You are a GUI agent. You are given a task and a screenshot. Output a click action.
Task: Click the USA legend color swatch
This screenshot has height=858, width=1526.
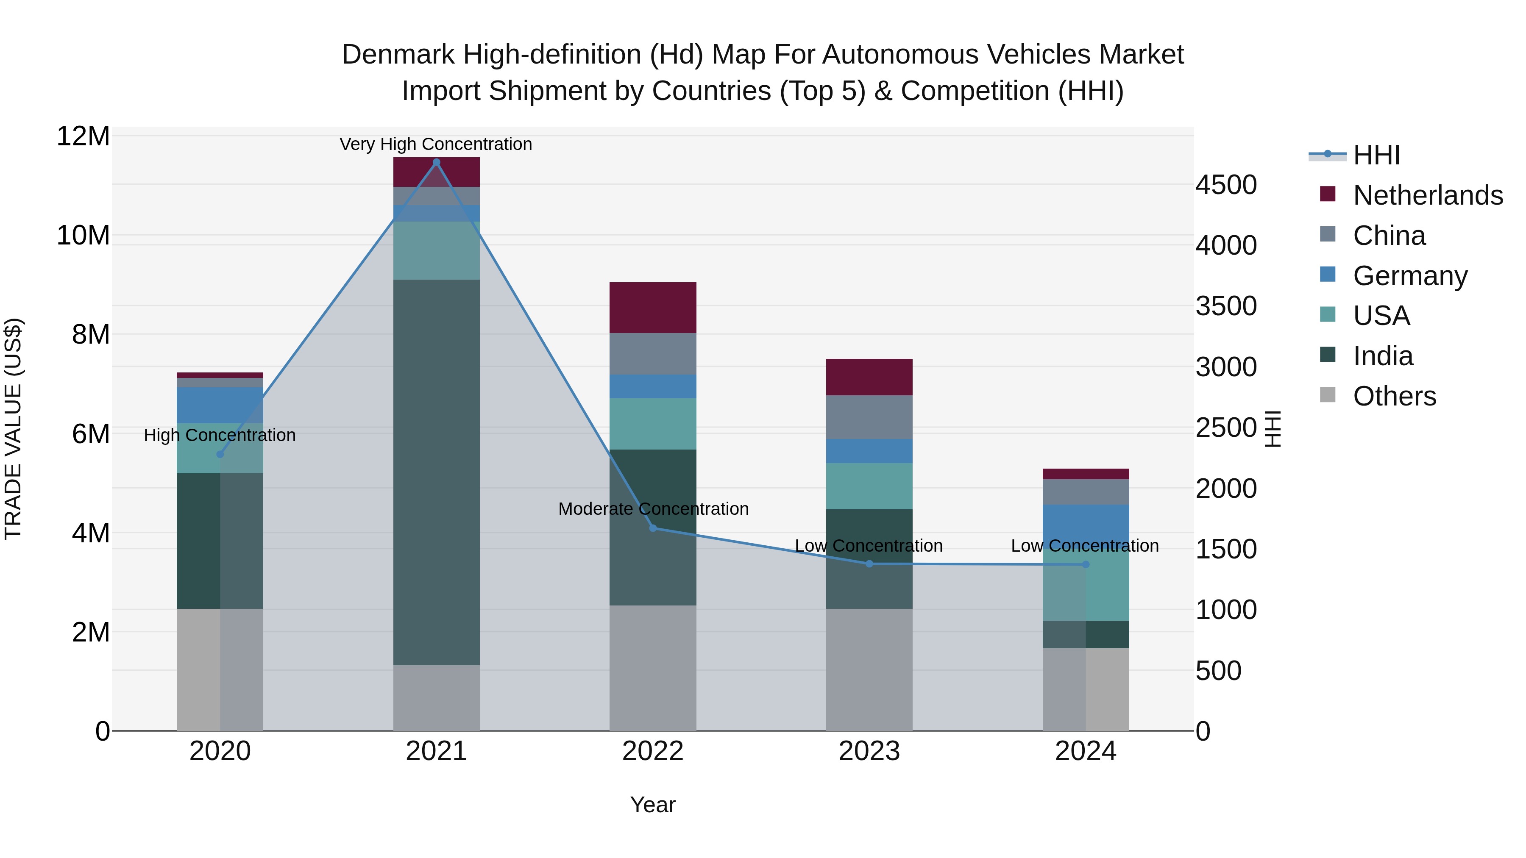click(x=1328, y=314)
